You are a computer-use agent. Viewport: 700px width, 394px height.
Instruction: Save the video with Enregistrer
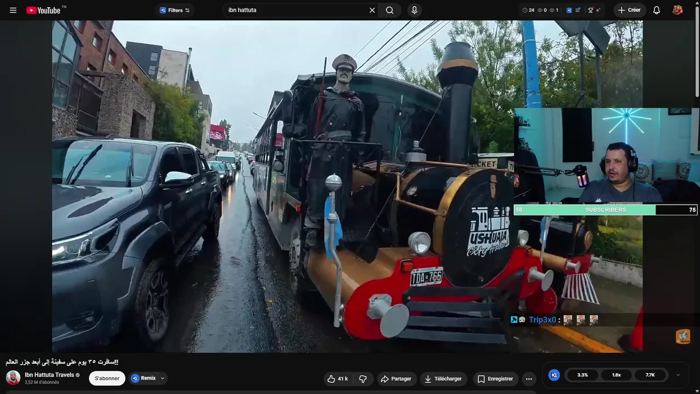(495, 379)
